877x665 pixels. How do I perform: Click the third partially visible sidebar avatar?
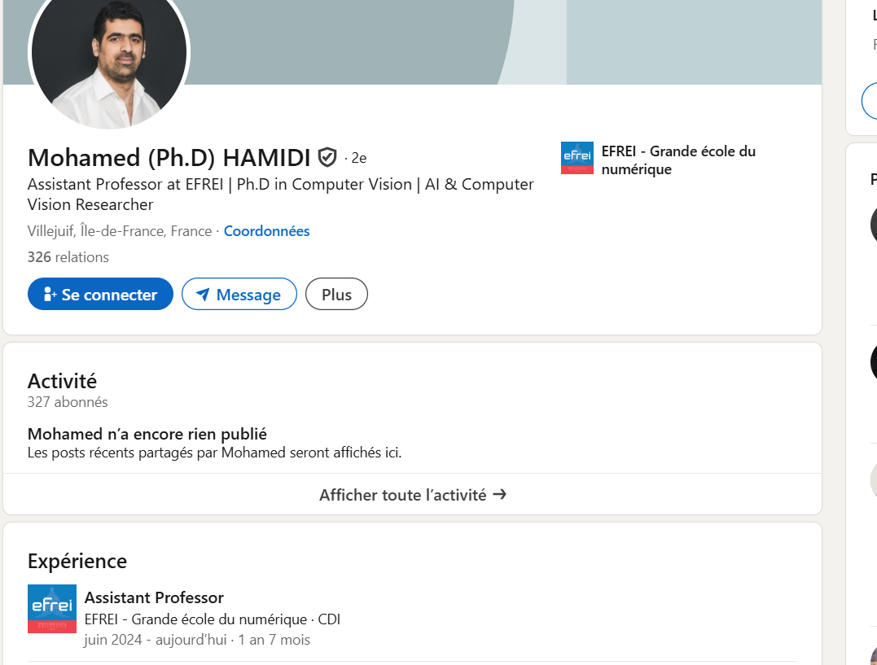873,480
